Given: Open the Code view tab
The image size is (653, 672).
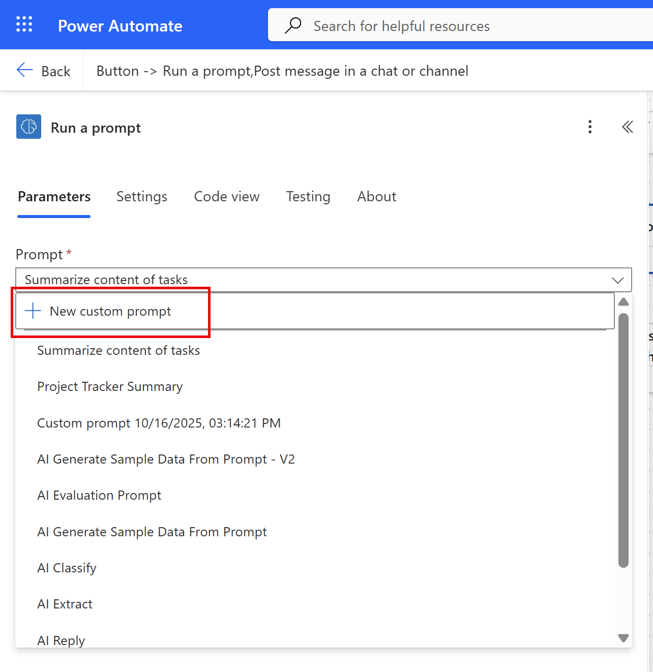Looking at the screenshot, I should pyautogui.click(x=227, y=197).
